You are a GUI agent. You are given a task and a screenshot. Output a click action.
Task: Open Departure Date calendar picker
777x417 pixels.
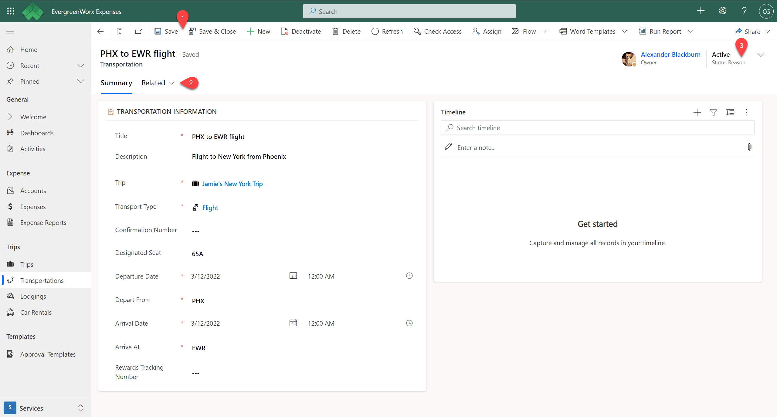pos(293,276)
